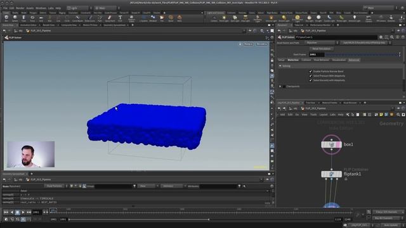Select the Spot Light shelf tool
Viewport: 406px width, 228px height.
[x=235, y=18]
